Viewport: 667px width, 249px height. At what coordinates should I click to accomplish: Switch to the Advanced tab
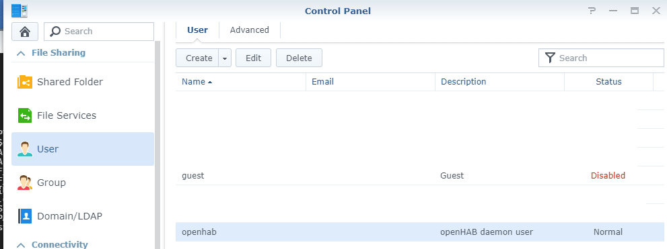(x=250, y=30)
